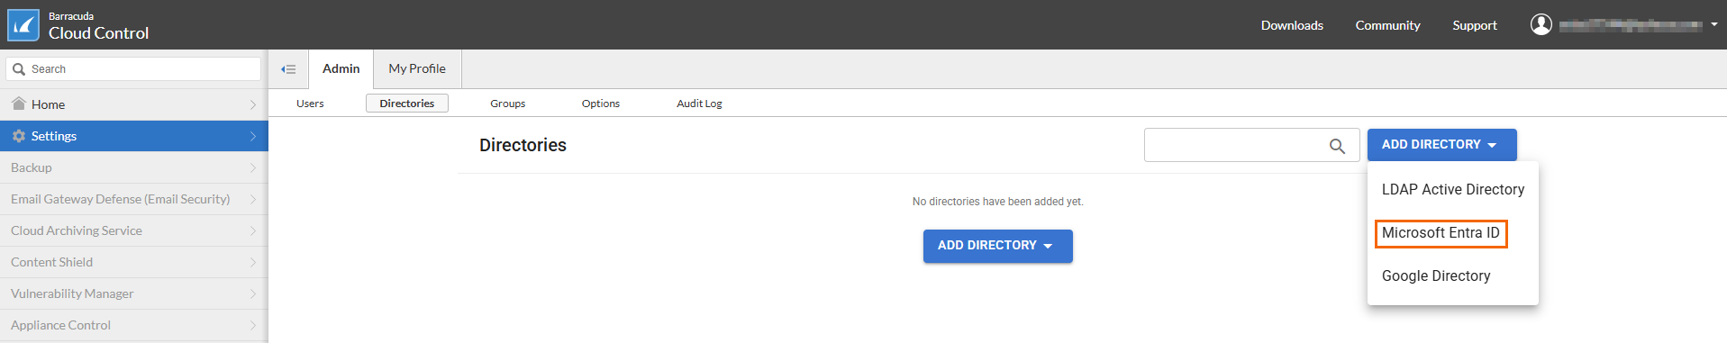The width and height of the screenshot is (1727, 343).
Task: Choose LDAP Active Directory option
Action: pos(1452,190)
